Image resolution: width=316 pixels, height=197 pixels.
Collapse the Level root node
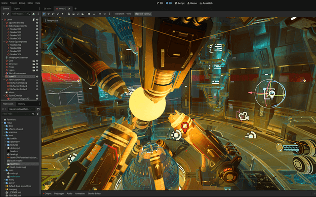(2, 20)
